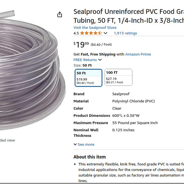The width and height of the screenshot is (184, 184).
Task: Click the $19.99 price
Action: point(81,44)
